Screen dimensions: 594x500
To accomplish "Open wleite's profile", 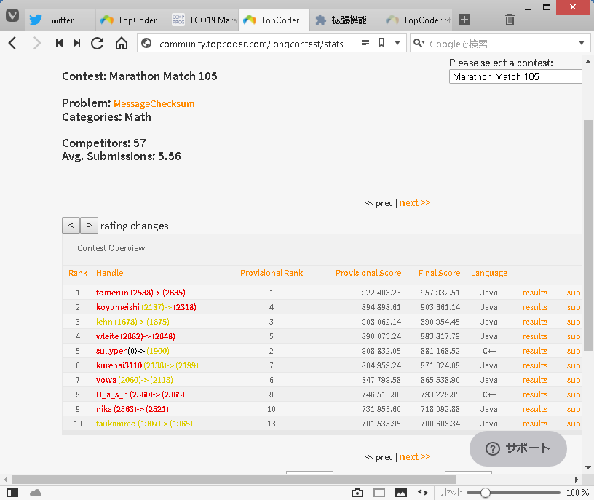I will 107,336.
